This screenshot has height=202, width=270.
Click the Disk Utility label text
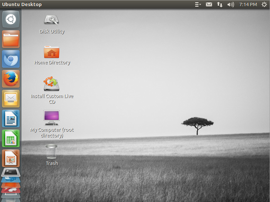(52, 31)
